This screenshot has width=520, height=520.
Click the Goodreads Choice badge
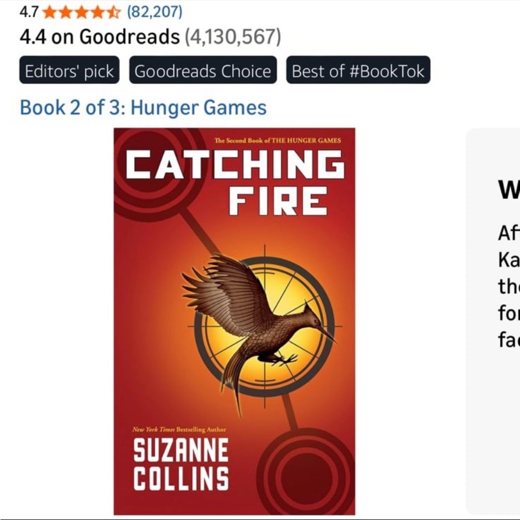click(x=203, y=71)
